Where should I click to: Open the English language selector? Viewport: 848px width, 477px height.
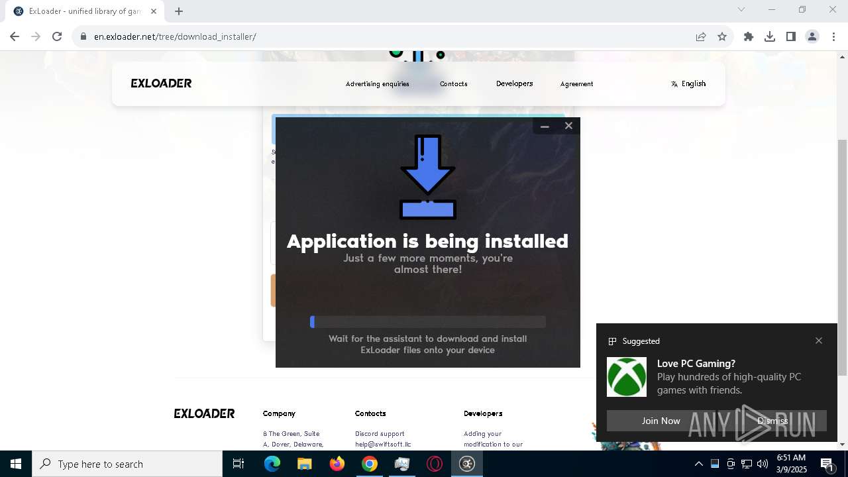point(688,83)
